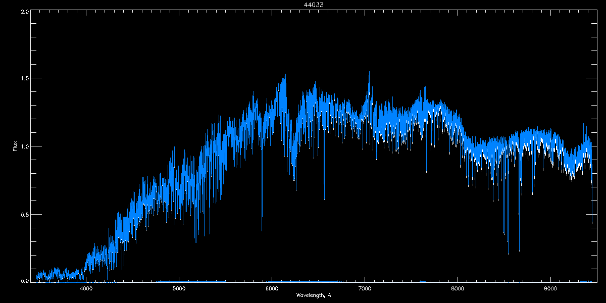Click the 1.5 flux tick label

[24, 78]
